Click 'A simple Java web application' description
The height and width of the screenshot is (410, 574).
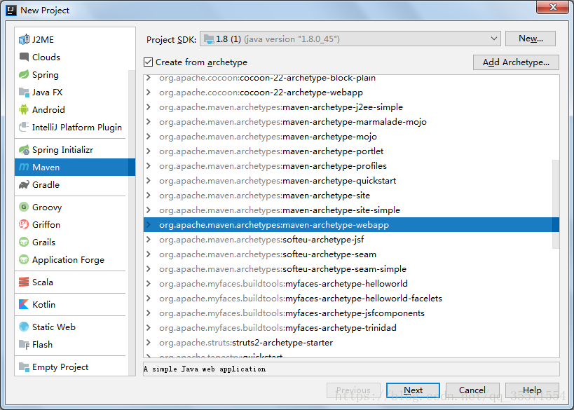coord(205,369)
